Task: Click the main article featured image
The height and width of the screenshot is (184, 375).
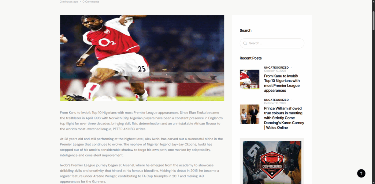Action: (x=142, y=58)
